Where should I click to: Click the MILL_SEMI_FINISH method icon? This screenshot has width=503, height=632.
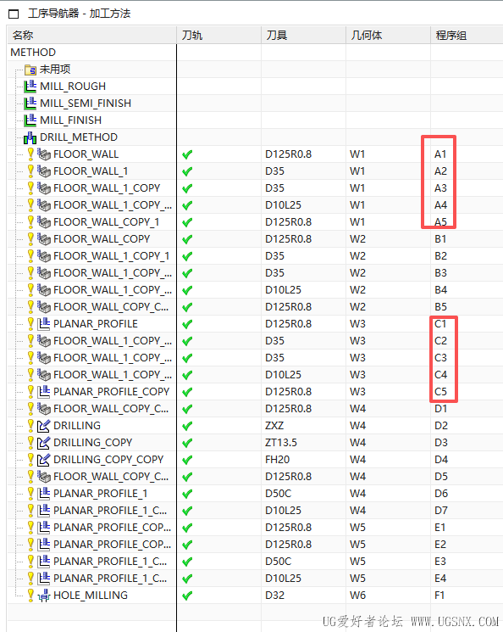pos(30,103)
